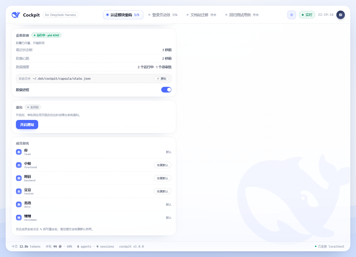This screenshot has height=257, width=356.
Task: Click the 小鲸 frontend member avatar
Action: point(19,165)
